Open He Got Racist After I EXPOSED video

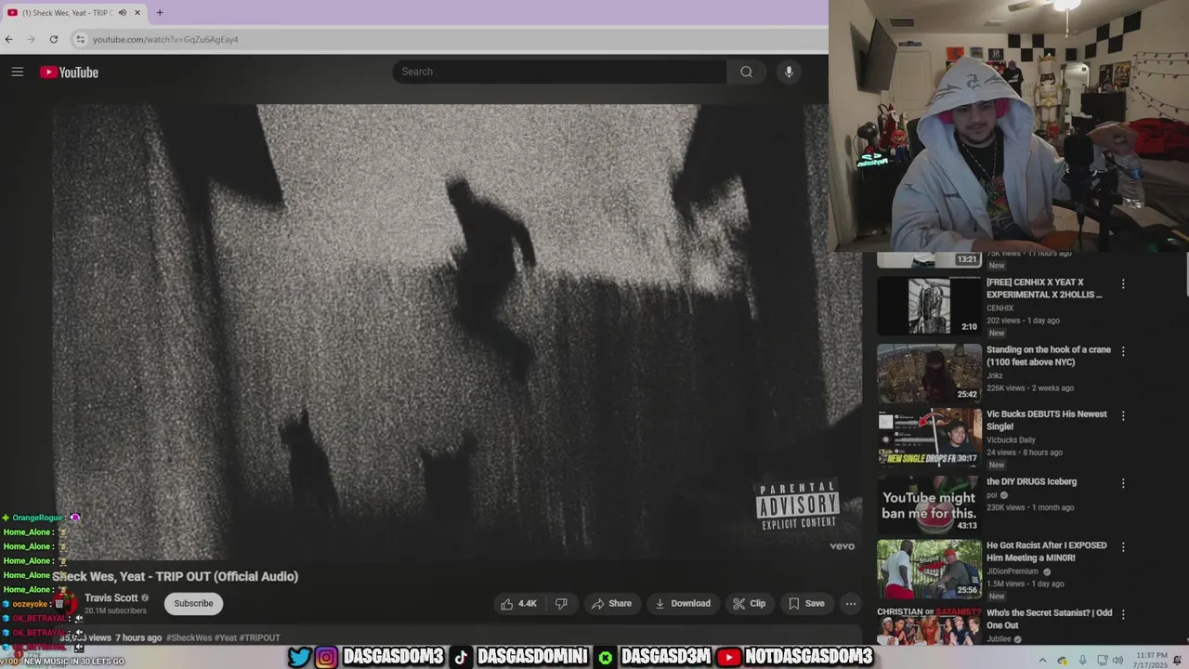point(1046,552)
